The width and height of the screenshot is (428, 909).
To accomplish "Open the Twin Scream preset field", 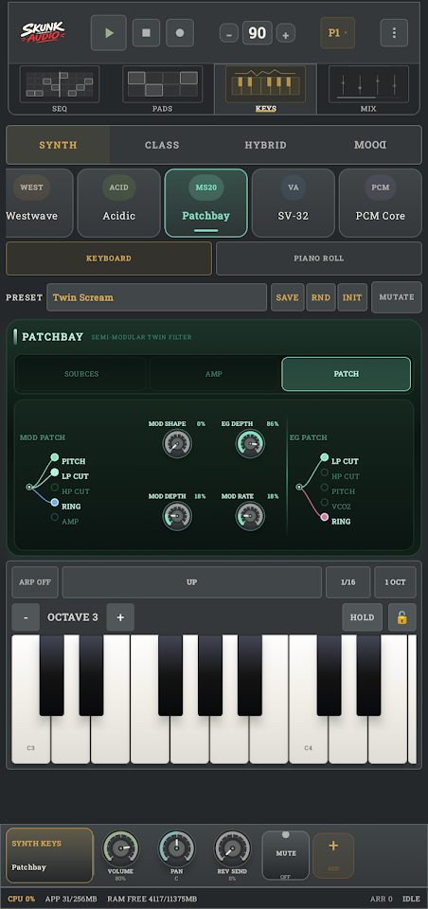I will click(x=156, y=297).
